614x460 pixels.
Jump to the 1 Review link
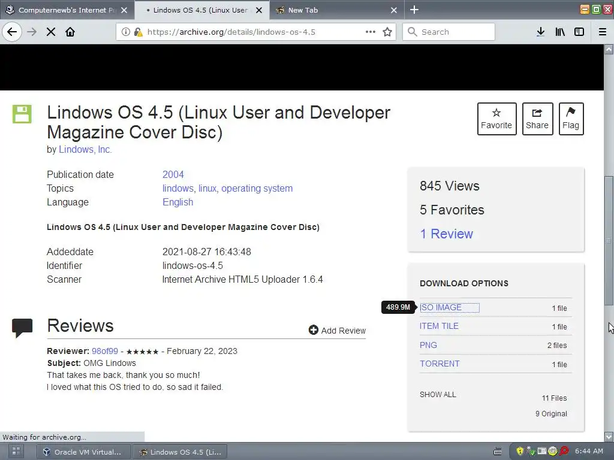446,234
